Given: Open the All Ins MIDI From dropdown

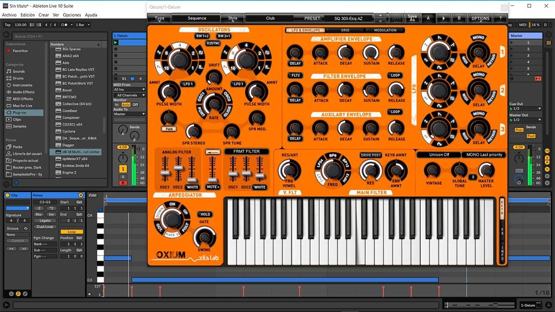Looking at the screenshot, I should coord(129,90).
